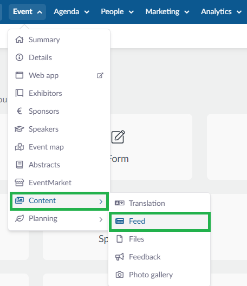The height and width of the screenshot is (286, 247).
Task: Open Exhibitors section
Action: tap(59, 93)
